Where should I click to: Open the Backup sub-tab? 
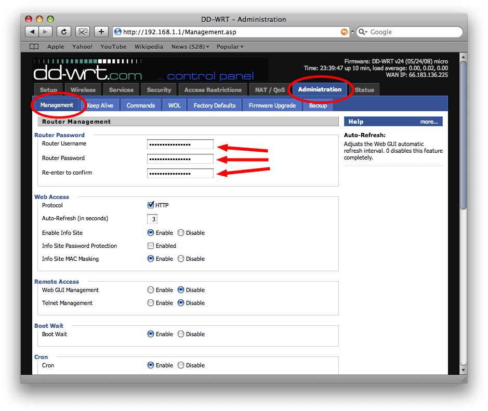[318, 105]
